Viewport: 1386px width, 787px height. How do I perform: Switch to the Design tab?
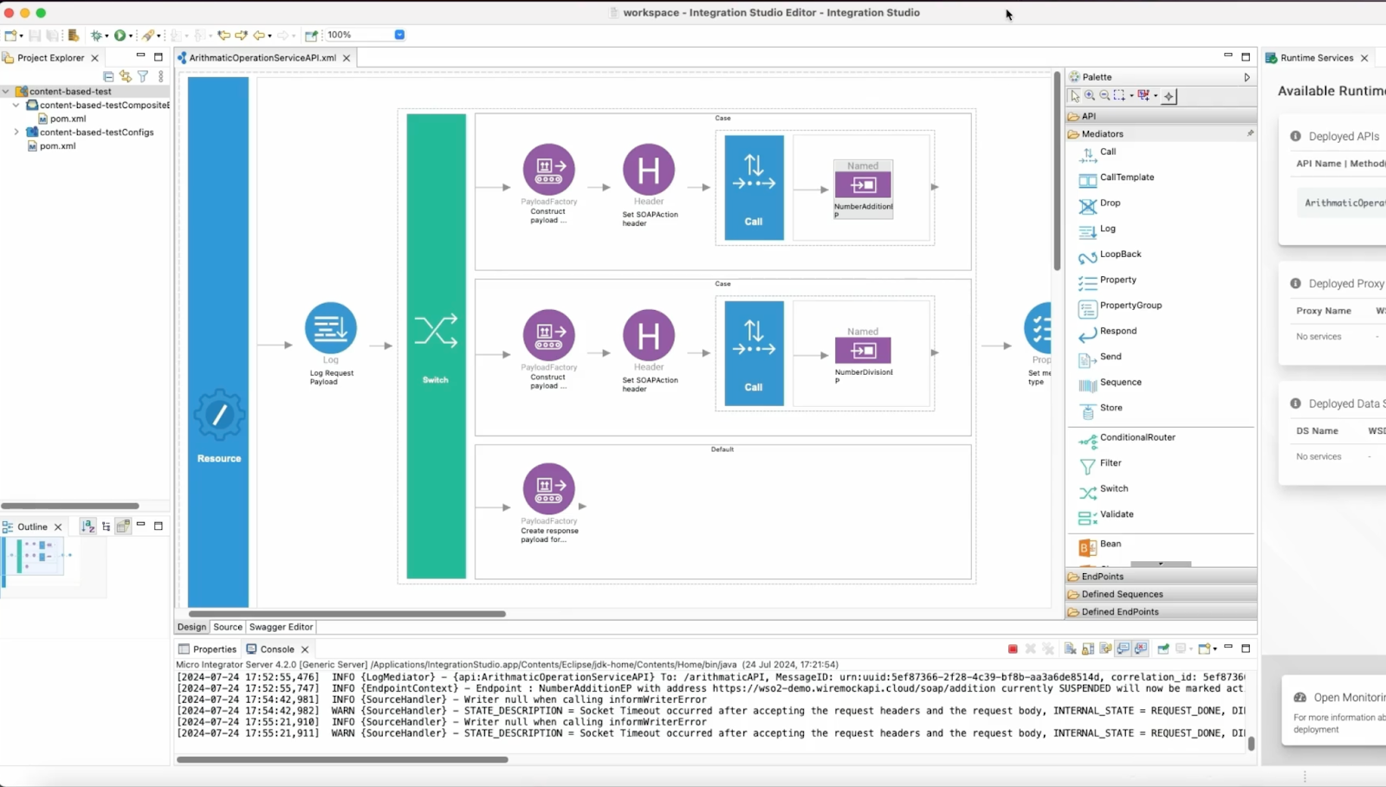[x=191, y=627]
